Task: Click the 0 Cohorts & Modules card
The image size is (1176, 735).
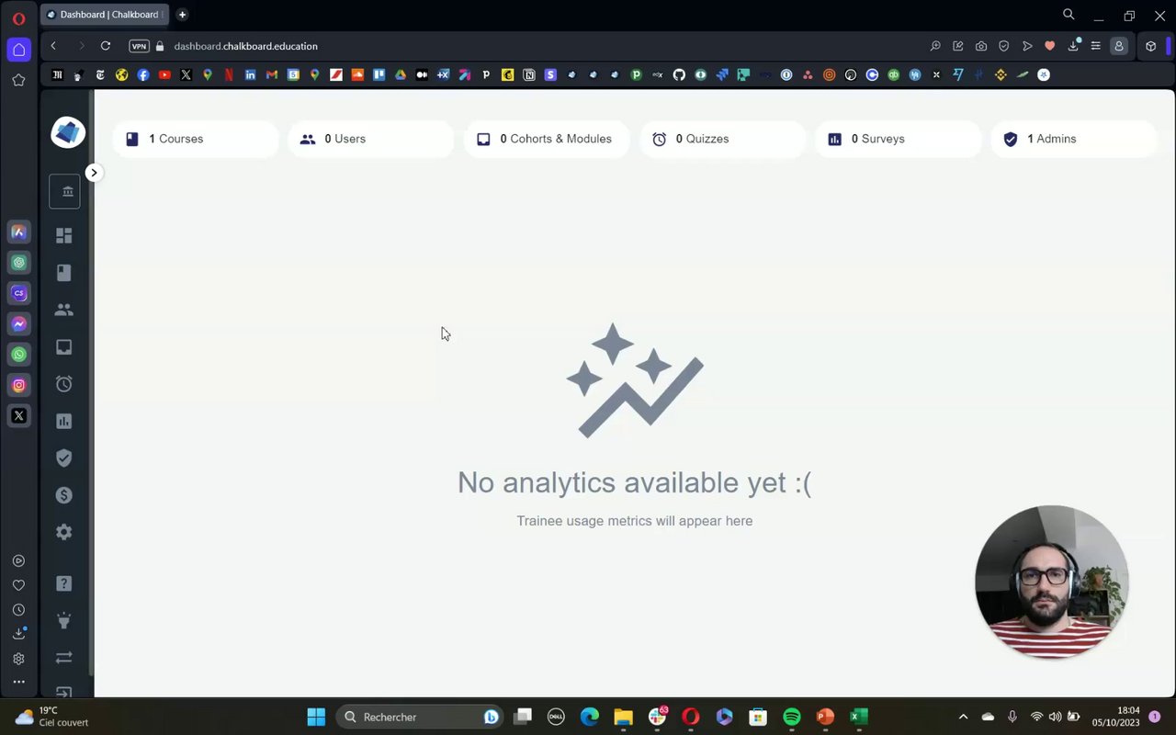Action: click(547, 139)
